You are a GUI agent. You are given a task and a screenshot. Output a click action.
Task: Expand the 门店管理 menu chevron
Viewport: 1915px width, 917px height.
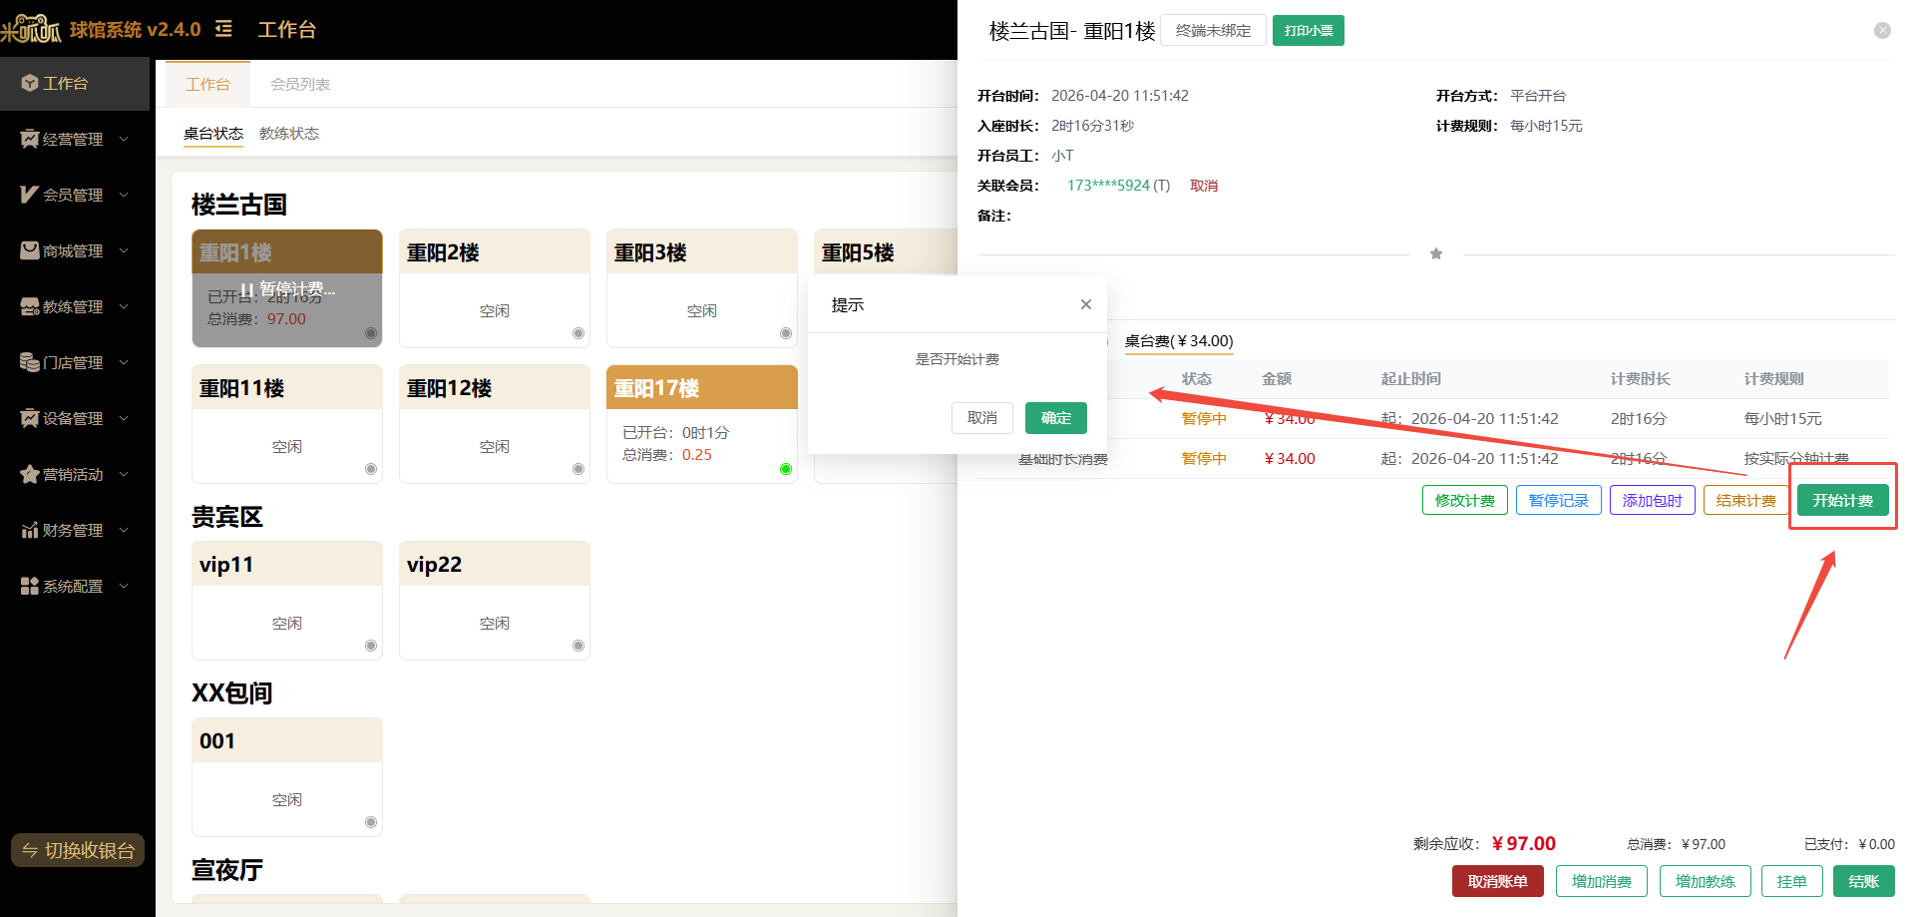coord(124,362)
